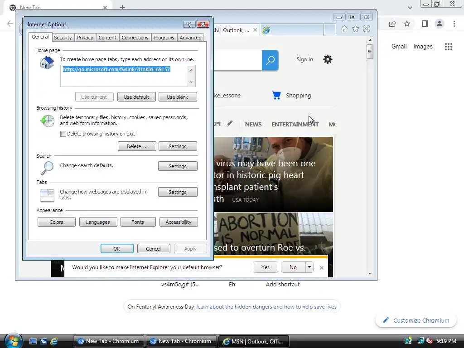Click Customize Chromium button

pyautogui.click(x=416, y=320)
